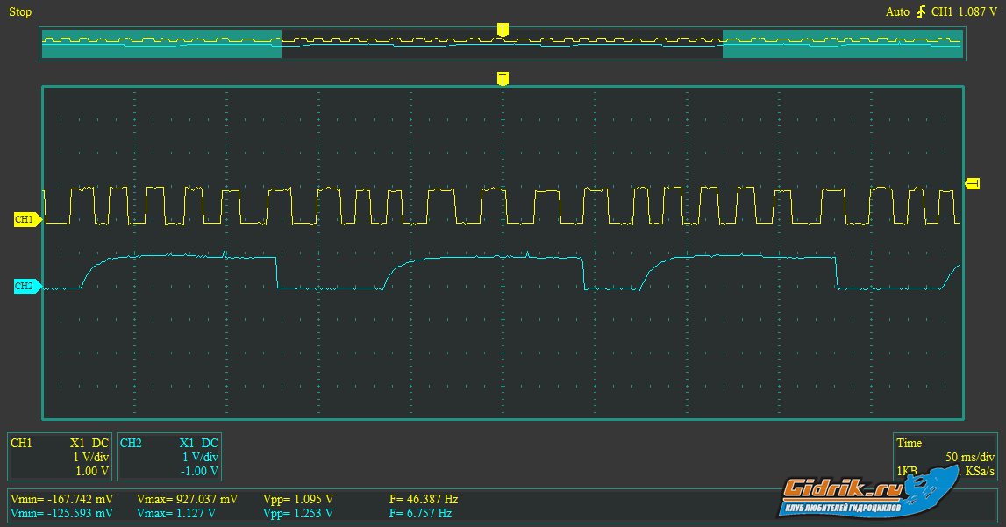Toggle the X1 DC coupling in CH2 panel

point(198,443)
